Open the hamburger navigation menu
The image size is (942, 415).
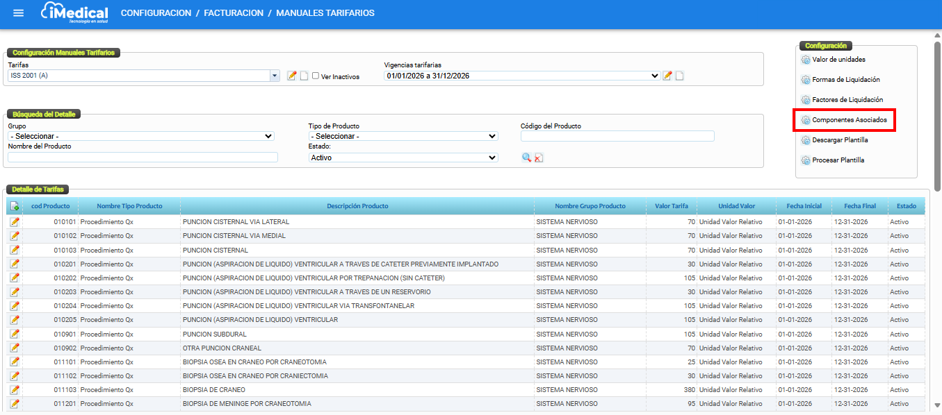pyautogui.click(x=19, y=13)
